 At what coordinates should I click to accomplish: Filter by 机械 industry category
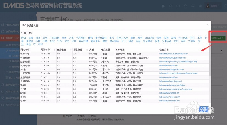(31, 38)
